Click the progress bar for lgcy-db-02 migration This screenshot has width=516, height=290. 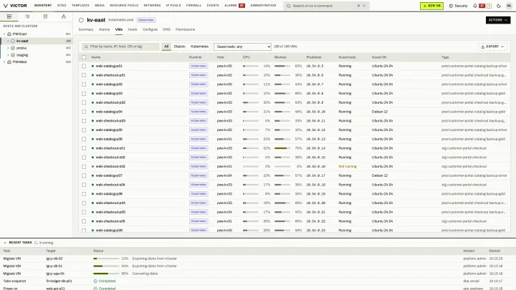(106, 258)
